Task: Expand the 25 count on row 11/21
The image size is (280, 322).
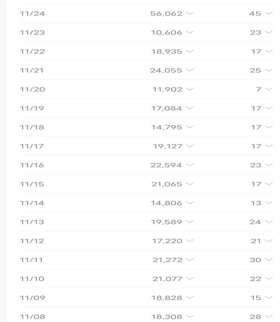Action: 269,71
